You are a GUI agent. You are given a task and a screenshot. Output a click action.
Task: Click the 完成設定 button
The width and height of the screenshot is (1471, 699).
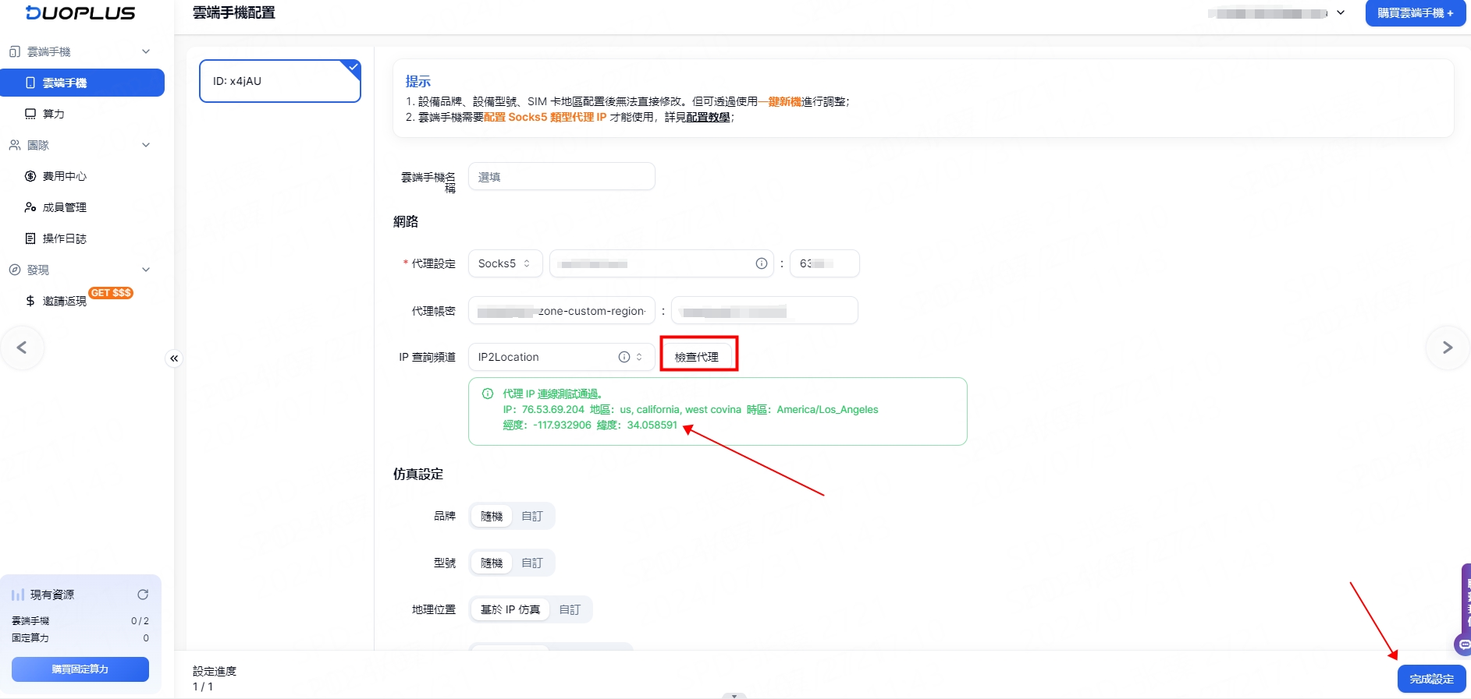[1431, 679]
